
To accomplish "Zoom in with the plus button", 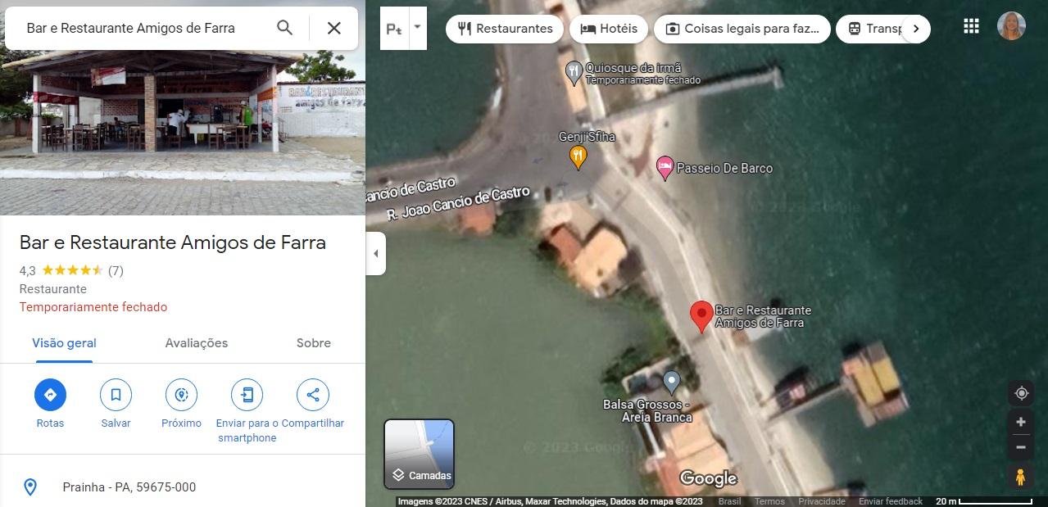I will (1021, 422).
